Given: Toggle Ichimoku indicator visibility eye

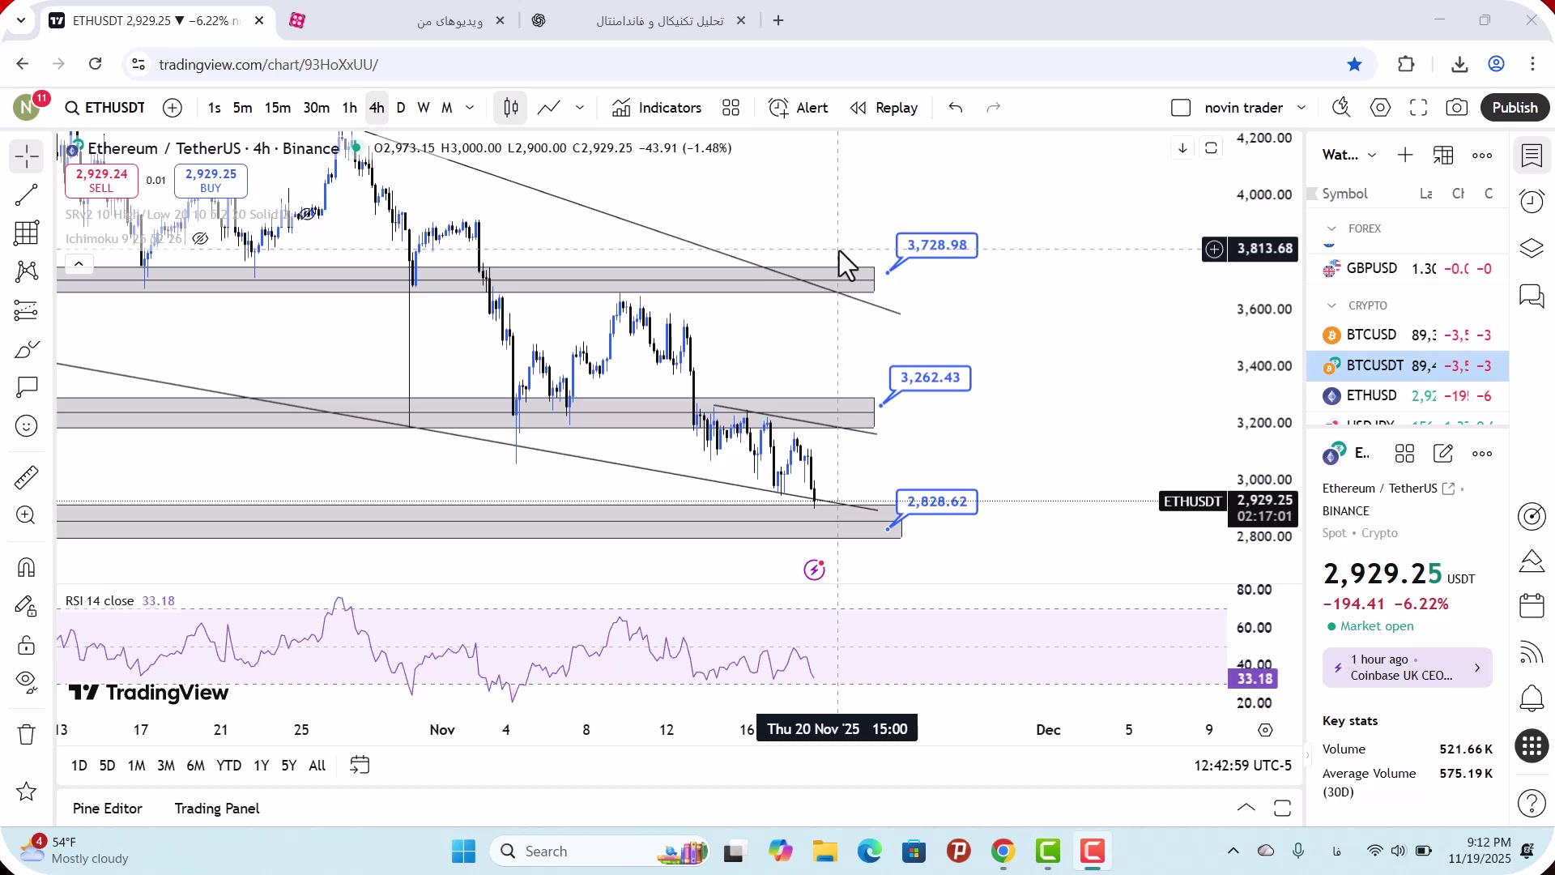Looking at the screenshot, I should [x=200, y=239].
